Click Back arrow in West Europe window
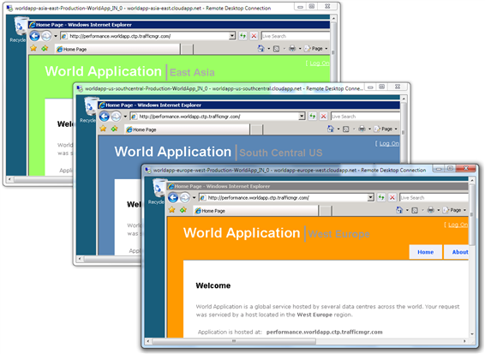 [173, 197]
